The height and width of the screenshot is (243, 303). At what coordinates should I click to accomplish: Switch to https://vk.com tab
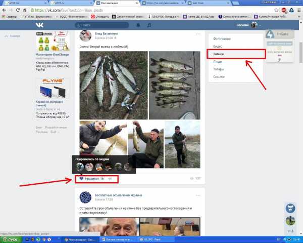pyautogui.click(x=163, y=3)
